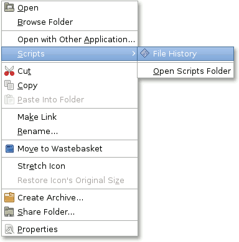Click the documents icon next to Copy

pos(9,85)
